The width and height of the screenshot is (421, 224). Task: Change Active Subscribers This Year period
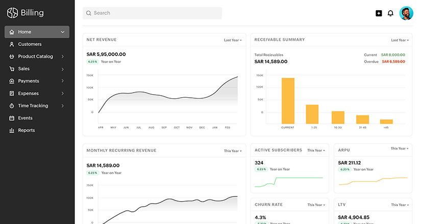point(315,150)
